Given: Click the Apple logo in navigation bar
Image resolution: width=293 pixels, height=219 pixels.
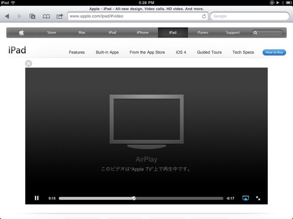Looking at the screenshot, I should point(22,32).
